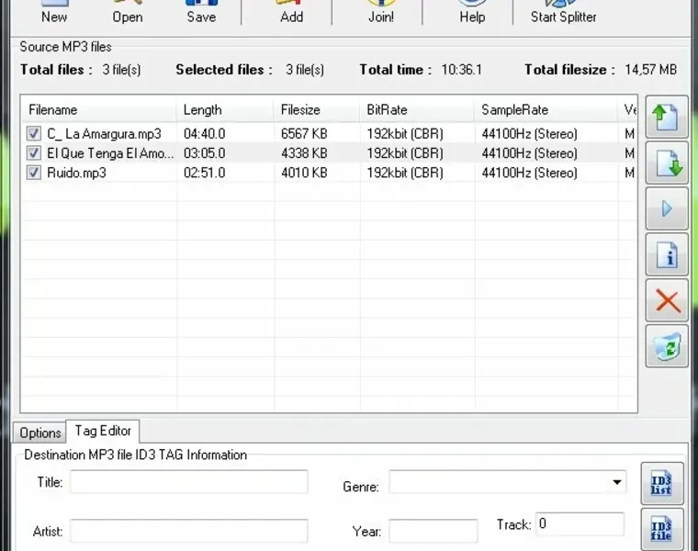The width and height of the screenshot is (698, 551).
Task: Uncheck the C_ La Amargura.mp3 checkbox
Action: click(x=34, y=133)
